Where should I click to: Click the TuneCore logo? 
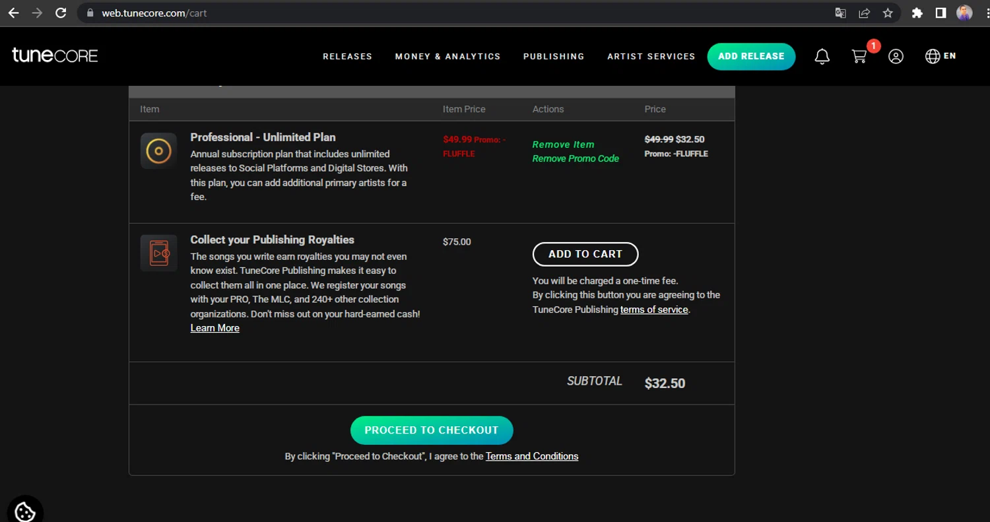(x=55, y=55)
